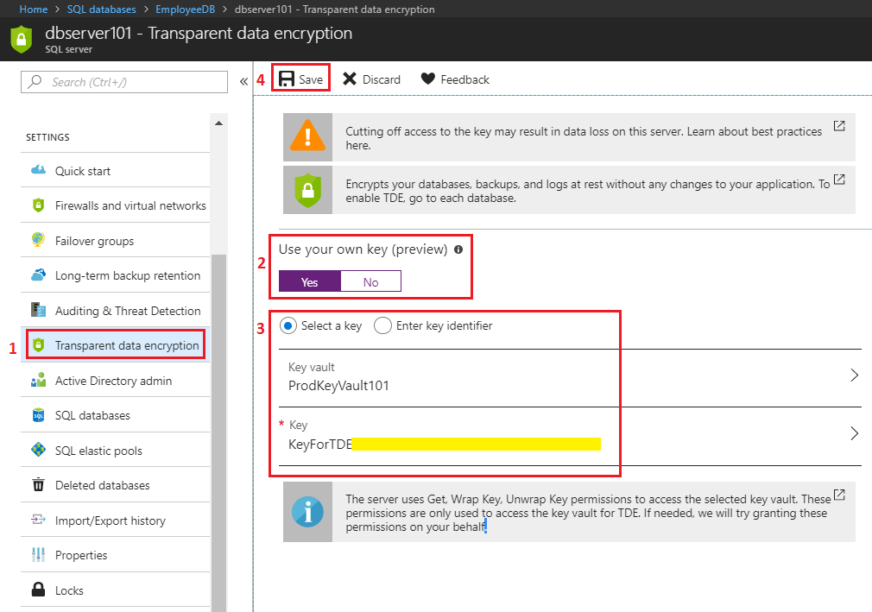Go to Home breadcrumb
Viewport: 872px width, 612px height.
(34, 9)
